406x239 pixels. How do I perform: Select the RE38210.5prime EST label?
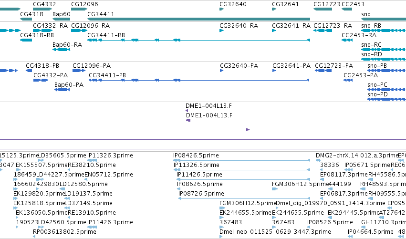[x=92, y=165]
